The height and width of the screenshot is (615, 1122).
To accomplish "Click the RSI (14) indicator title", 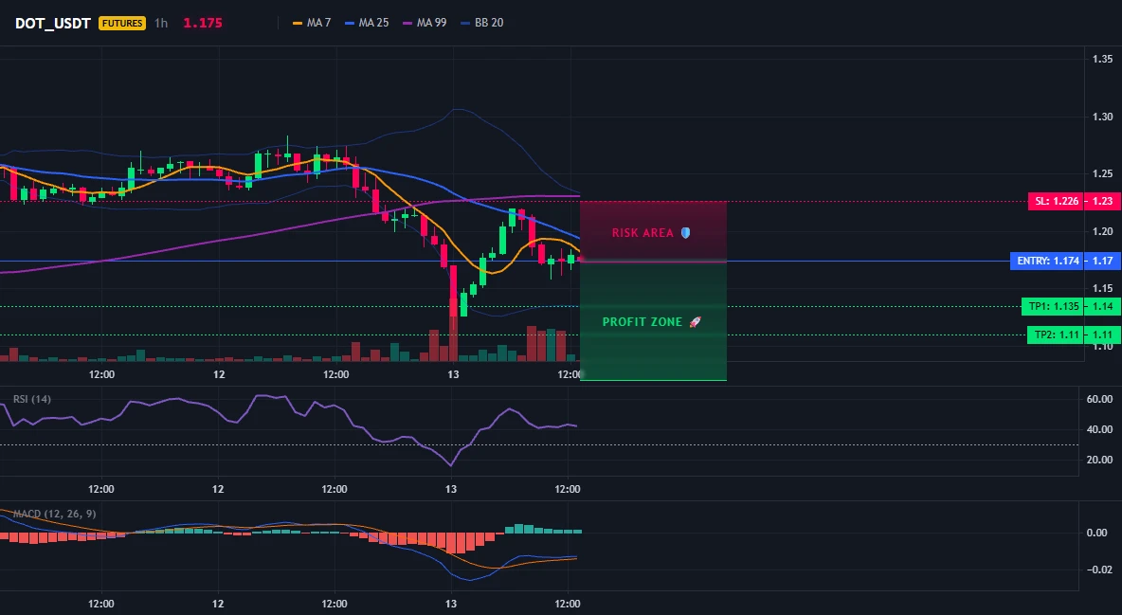I will [32, 399].
